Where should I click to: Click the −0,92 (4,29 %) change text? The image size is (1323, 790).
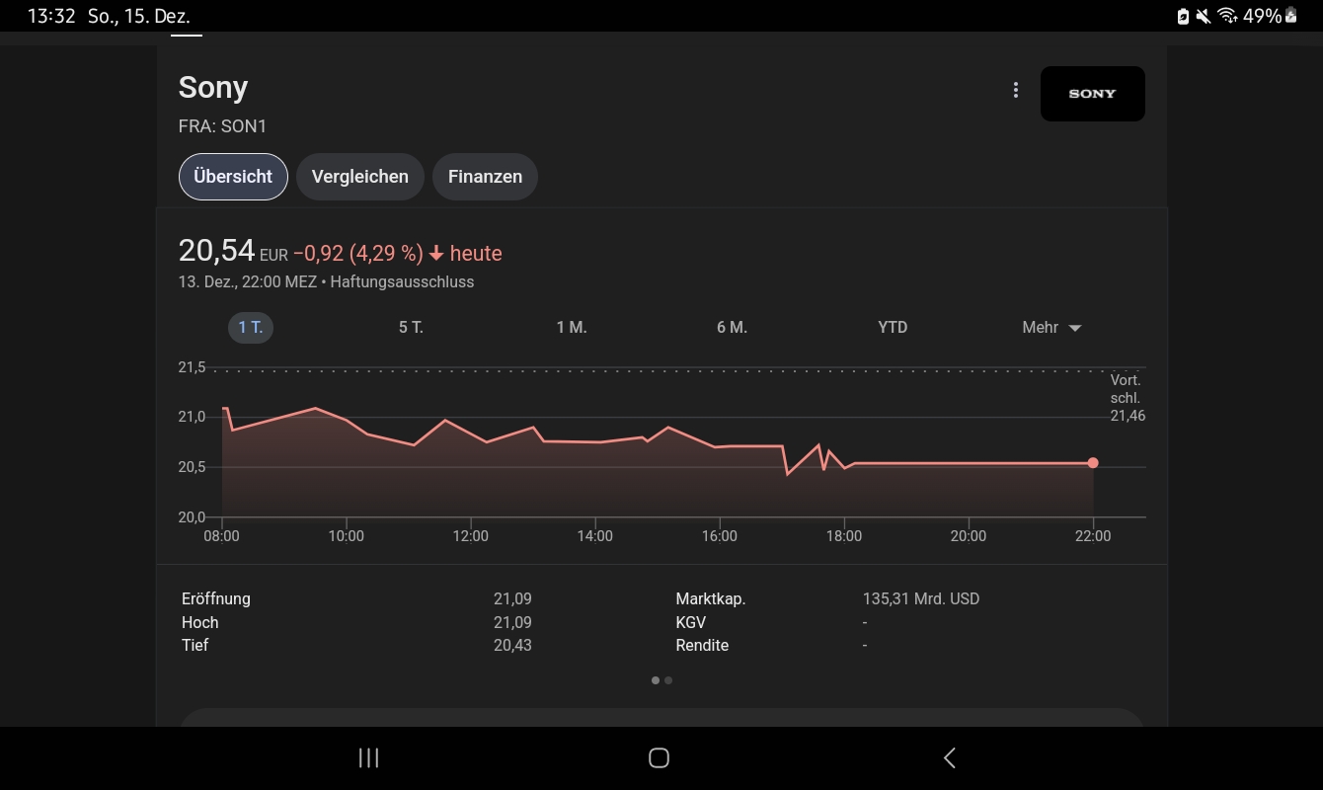click(x=358, y=254)
